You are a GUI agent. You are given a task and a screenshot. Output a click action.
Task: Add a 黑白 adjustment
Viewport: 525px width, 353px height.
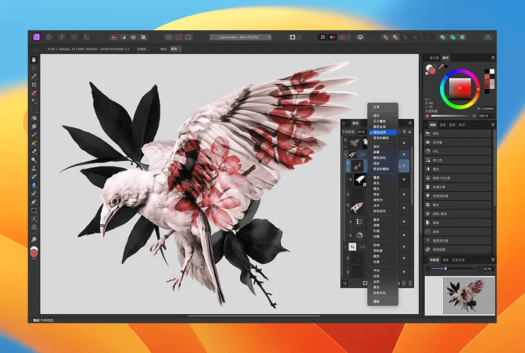coord(458,169)
